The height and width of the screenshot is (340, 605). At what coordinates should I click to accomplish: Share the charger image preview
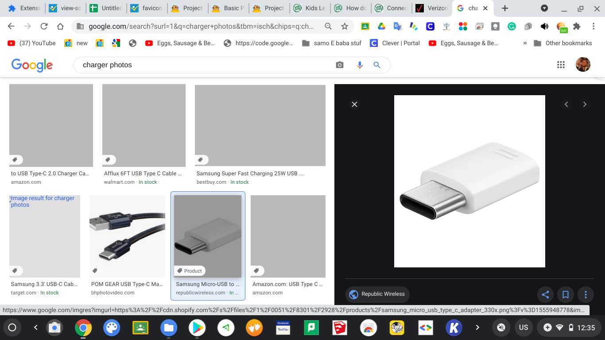click(545, 294)
